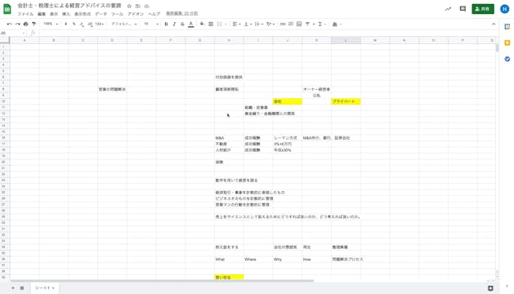The image size is (514, 294).
Task: Open the データ menu
Action: 101,14
